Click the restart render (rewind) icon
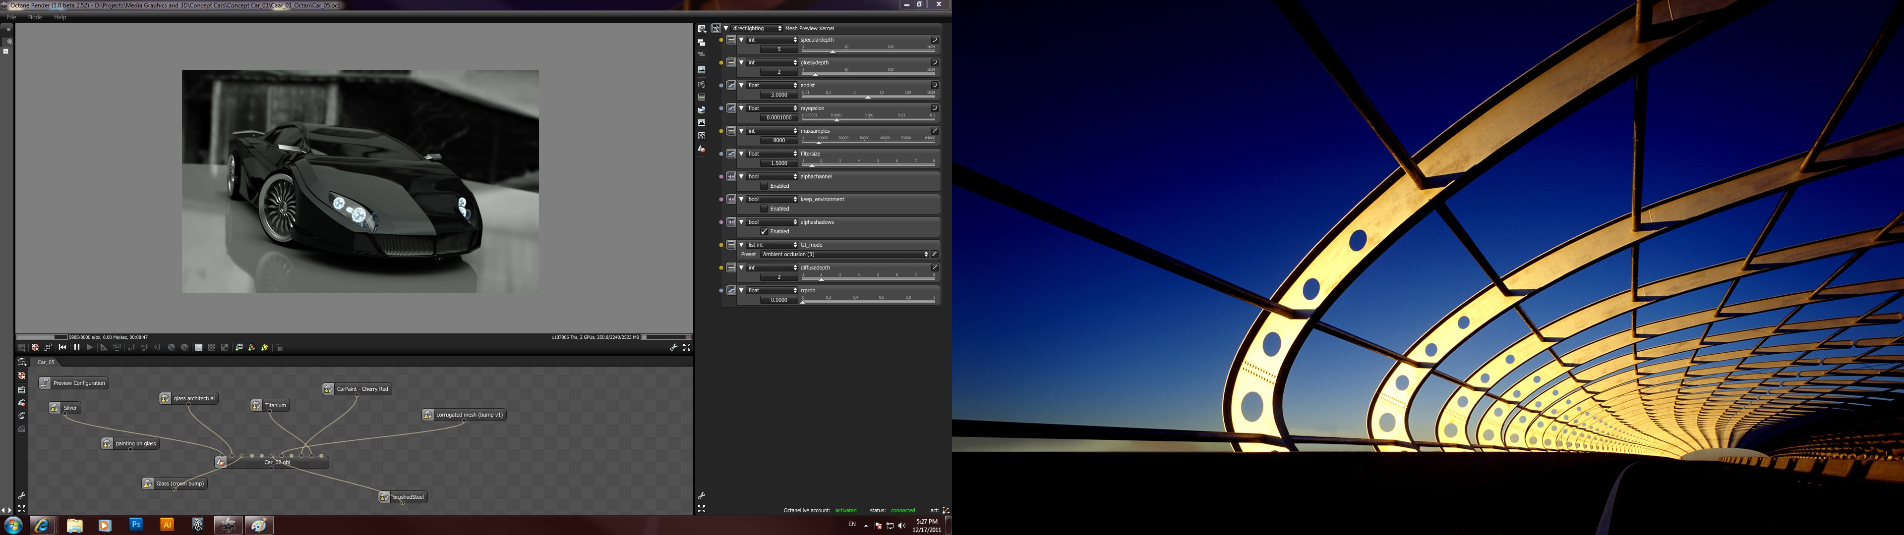The height and width of the screenshot is (535, 1904). pos(63,347)
